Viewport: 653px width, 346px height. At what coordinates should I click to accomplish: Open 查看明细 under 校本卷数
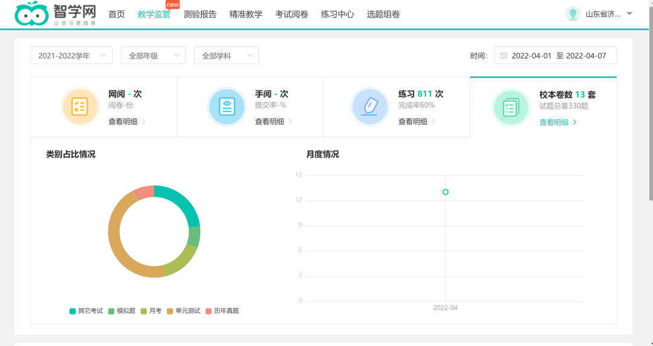click(x=554, y=122)
